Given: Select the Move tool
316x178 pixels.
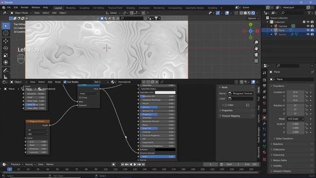Looking at the screenshot, I should 5,41.
